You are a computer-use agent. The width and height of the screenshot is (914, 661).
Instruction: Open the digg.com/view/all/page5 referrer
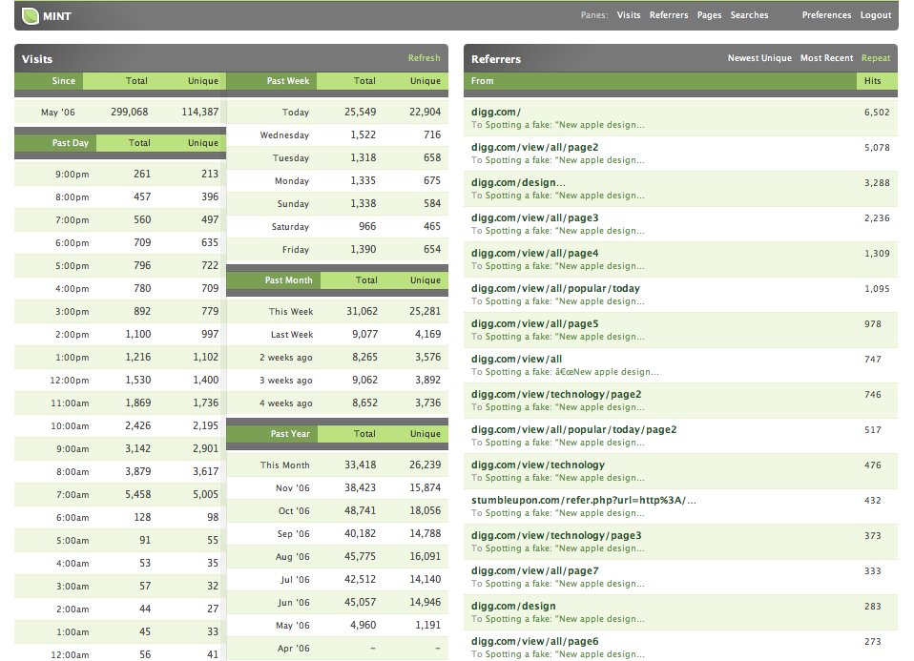pos(534,324)
